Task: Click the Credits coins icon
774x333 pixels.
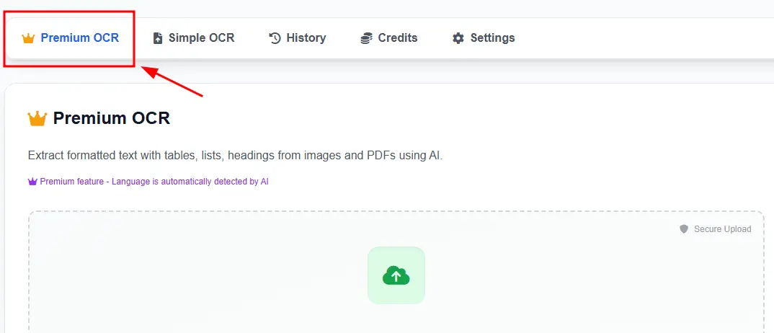Action: pos(367,38)
